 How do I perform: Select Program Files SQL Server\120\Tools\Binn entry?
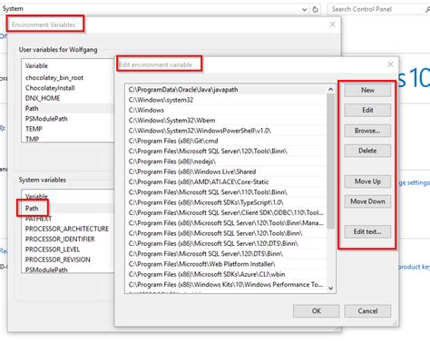(x=226, y=151)
